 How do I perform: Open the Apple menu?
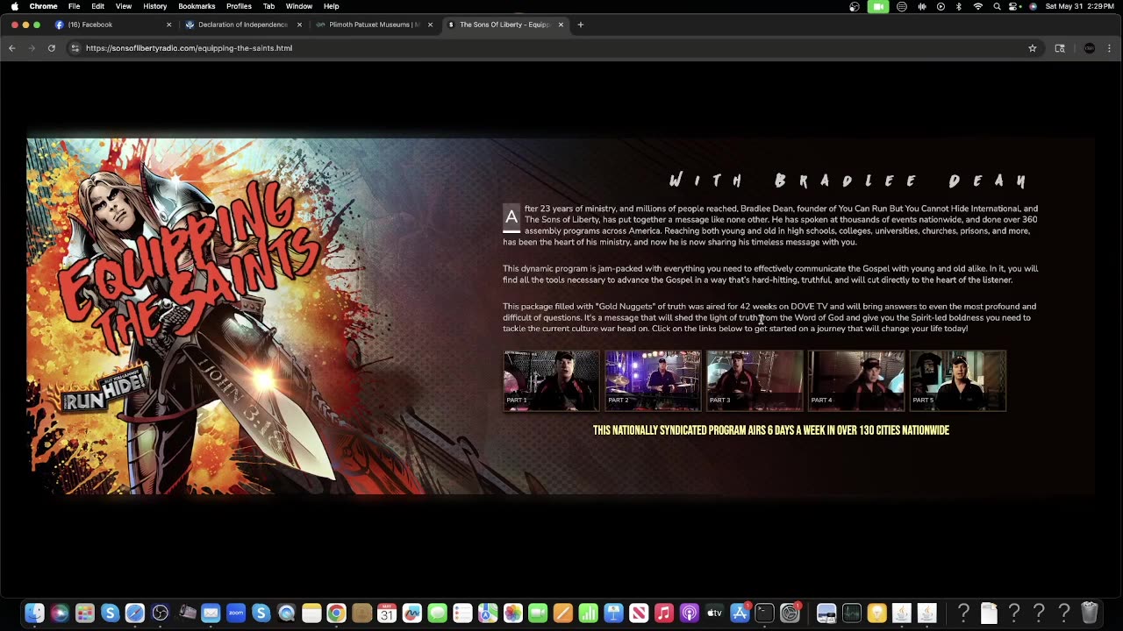14,6
